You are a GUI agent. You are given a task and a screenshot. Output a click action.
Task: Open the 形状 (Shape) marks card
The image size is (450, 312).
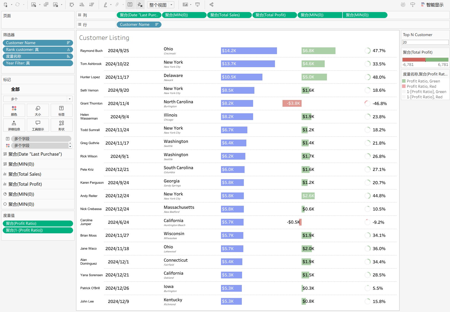61,125
